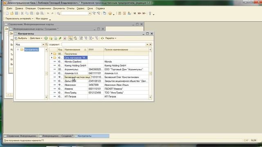This screenshot has width=262, height=147.
Task: Switch to Контрагенты taskbar tab
Action: 92,136
